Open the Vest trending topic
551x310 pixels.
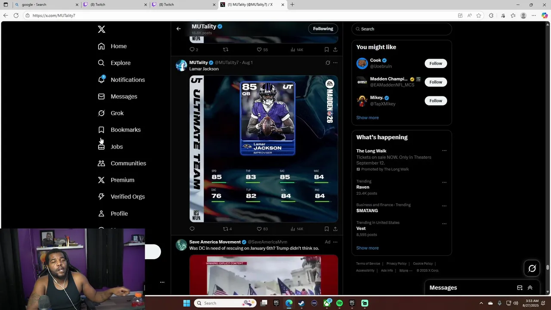tap(402, 229)
